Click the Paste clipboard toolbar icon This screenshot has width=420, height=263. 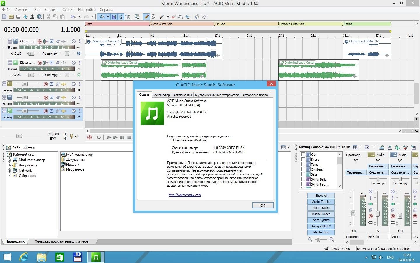pyautogui.click(x=62, y=17)
